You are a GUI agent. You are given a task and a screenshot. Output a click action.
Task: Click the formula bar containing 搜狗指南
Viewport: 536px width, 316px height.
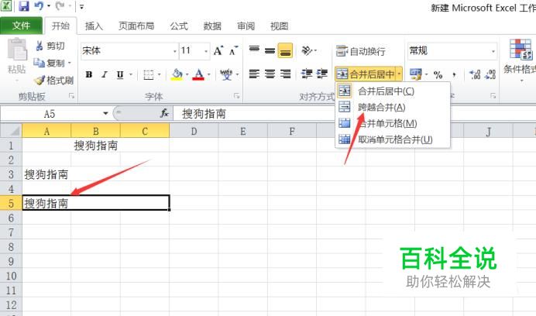(x=354, y=114)
